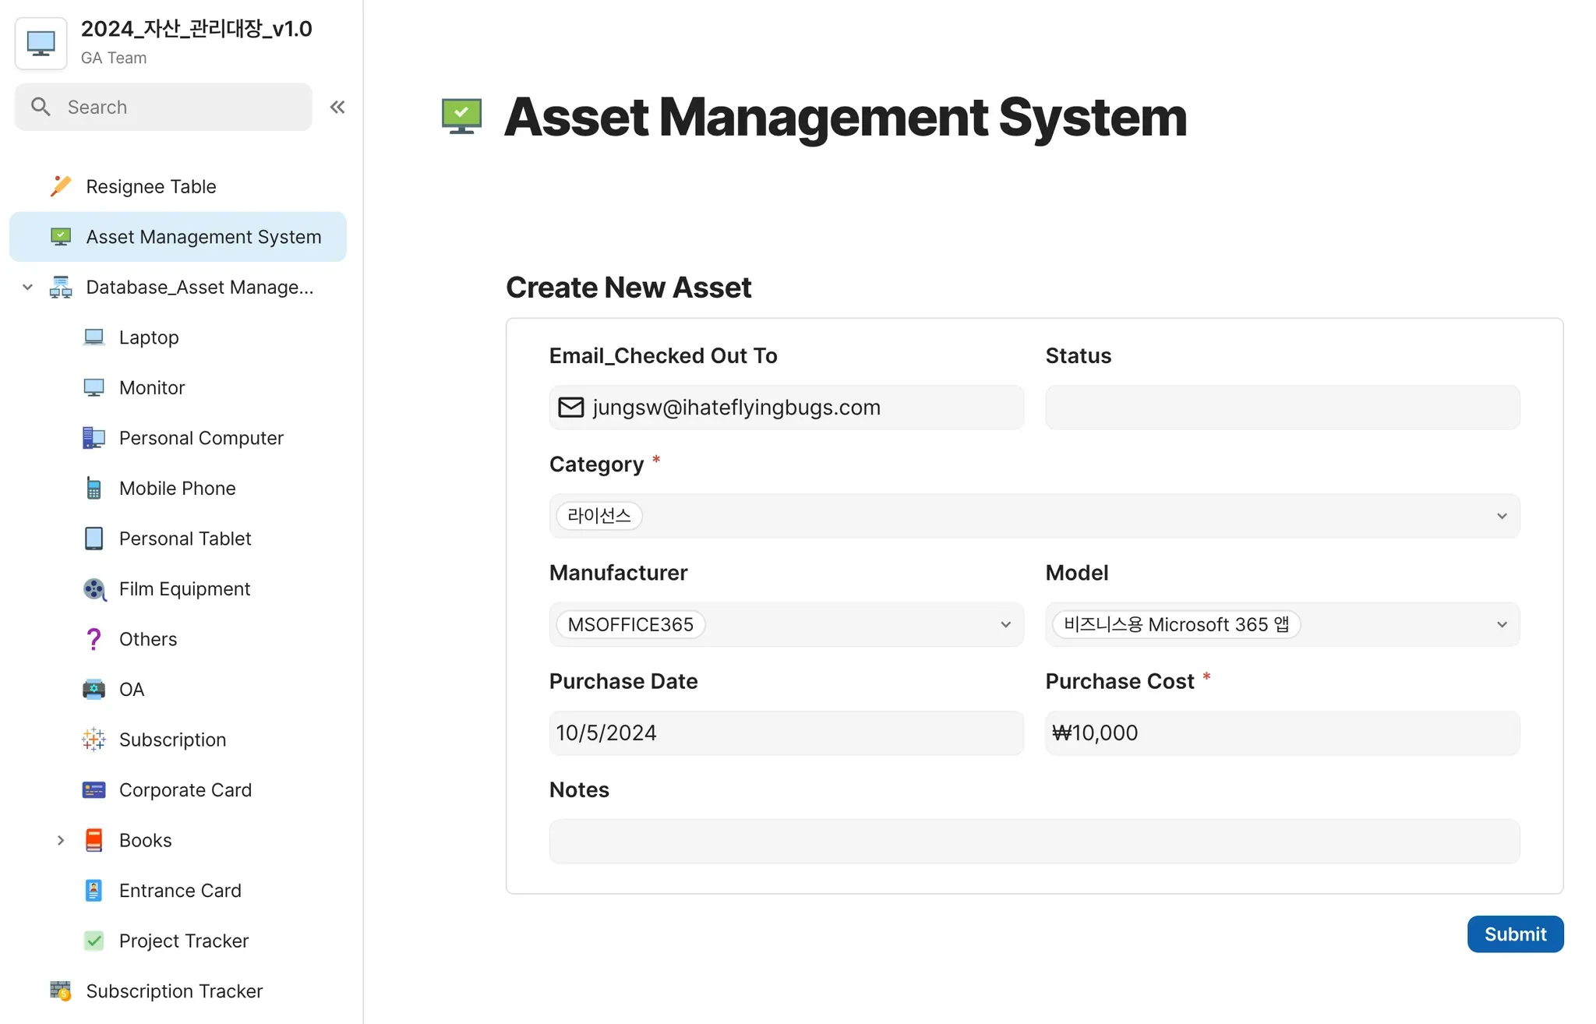This screenshot has height=1024, width=1596.
Task: Click the Corporate Card icon
Action: (x=94, y=790)
